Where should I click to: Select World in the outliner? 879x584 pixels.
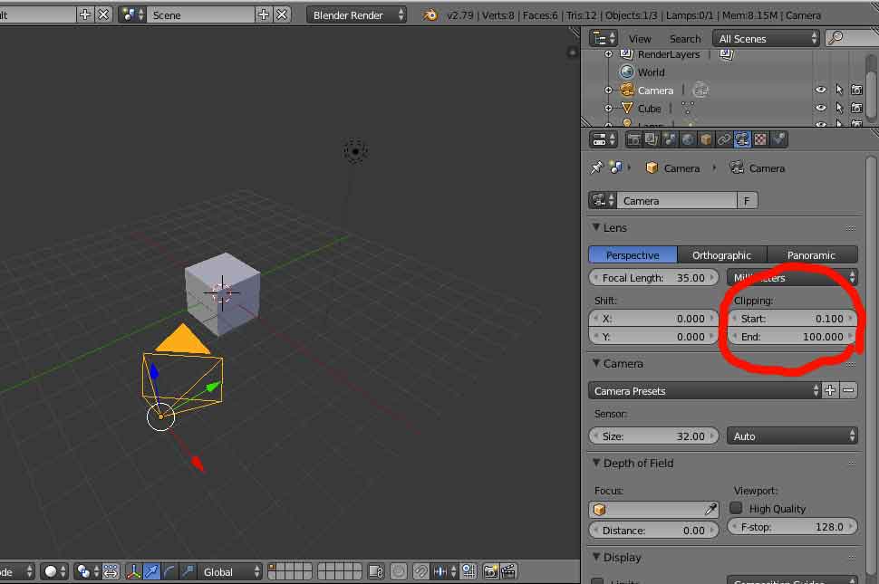(x=651, y=72)
